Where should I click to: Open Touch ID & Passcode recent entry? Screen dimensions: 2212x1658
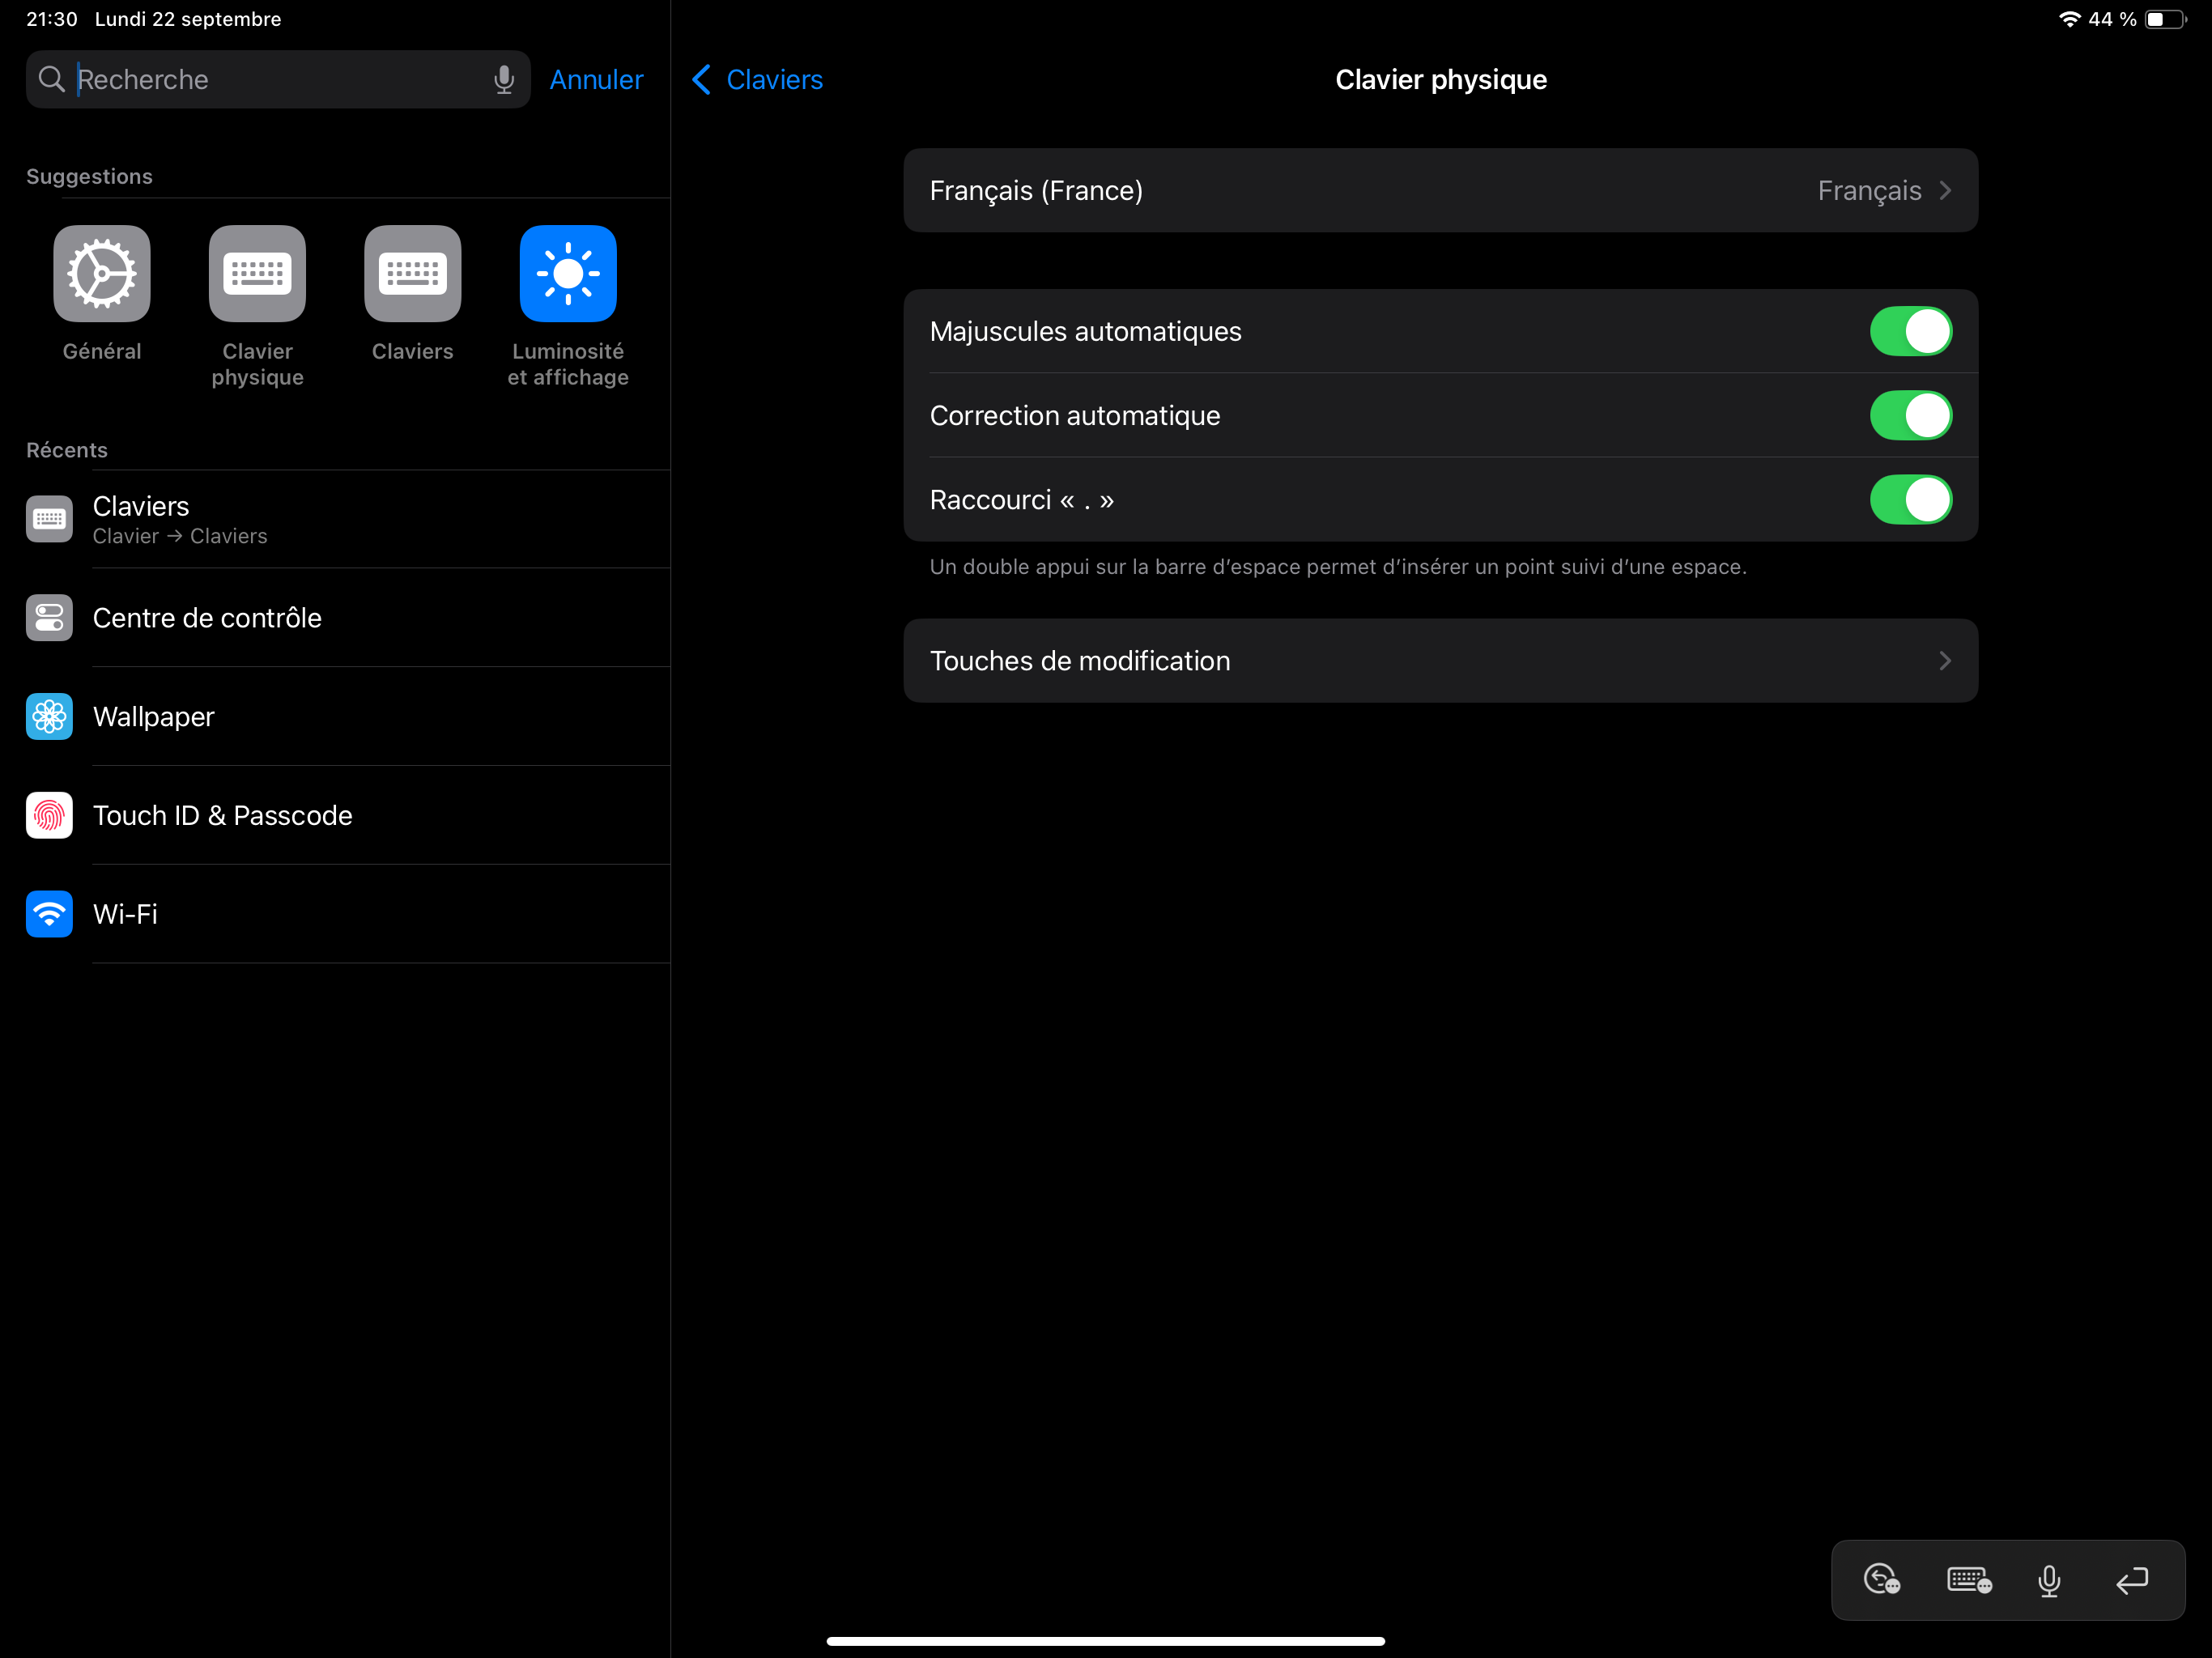pyautogui.click(x=222, y=816)
